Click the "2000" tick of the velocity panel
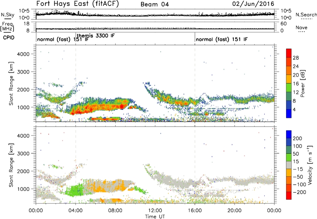The height and width of the screenshot is (219, 317). click(x=23, y=171)
